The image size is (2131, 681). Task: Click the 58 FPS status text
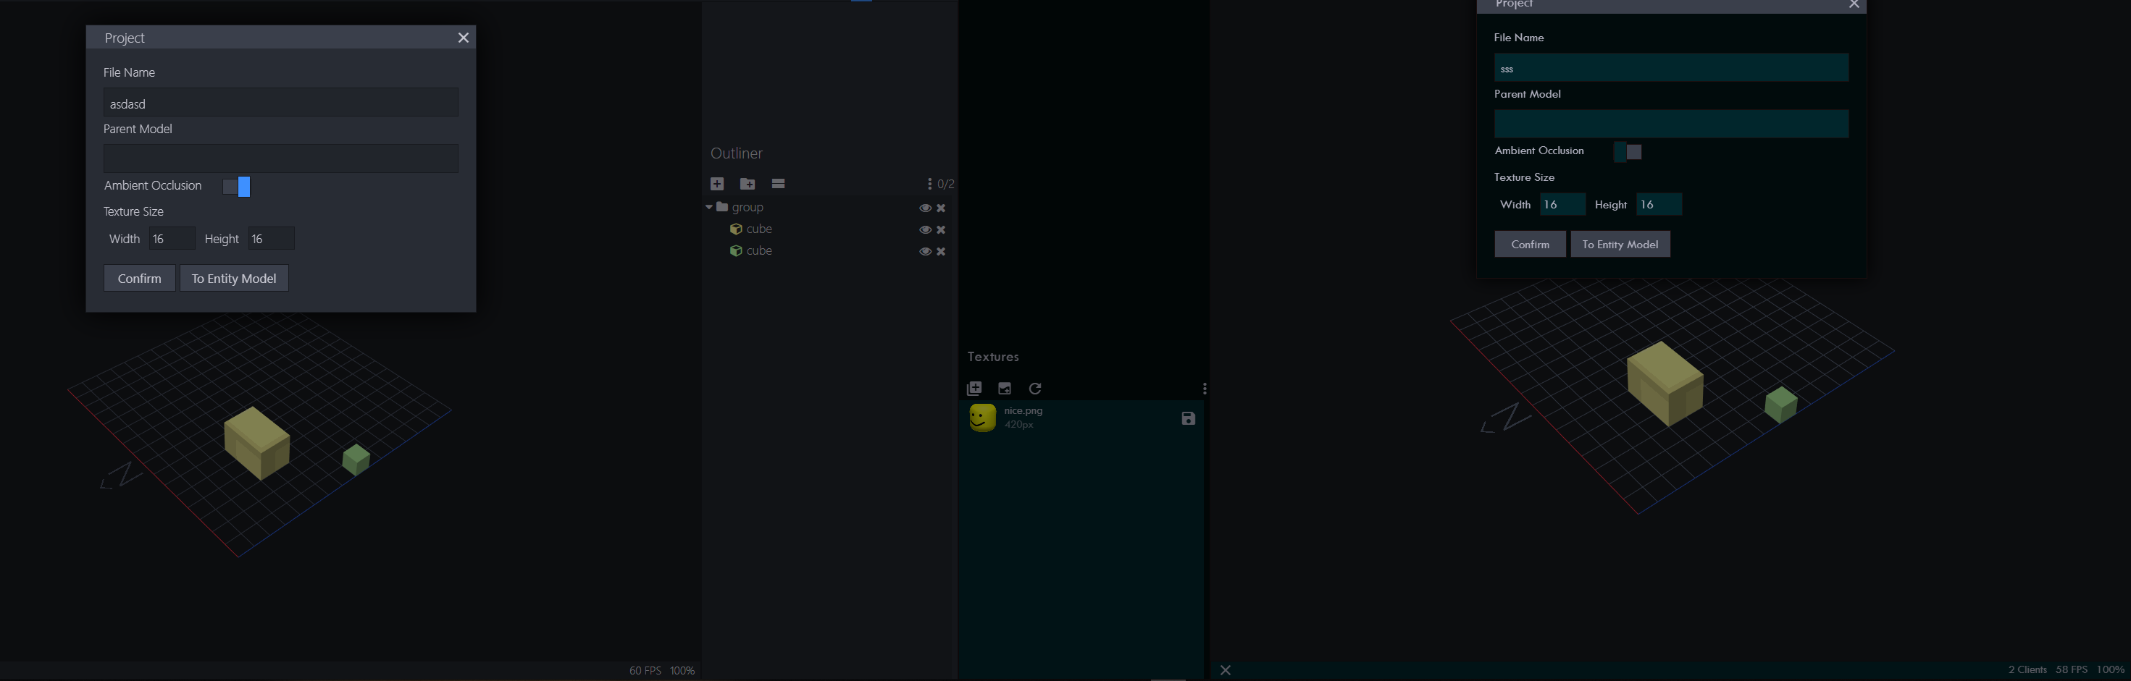[2072, 669]
